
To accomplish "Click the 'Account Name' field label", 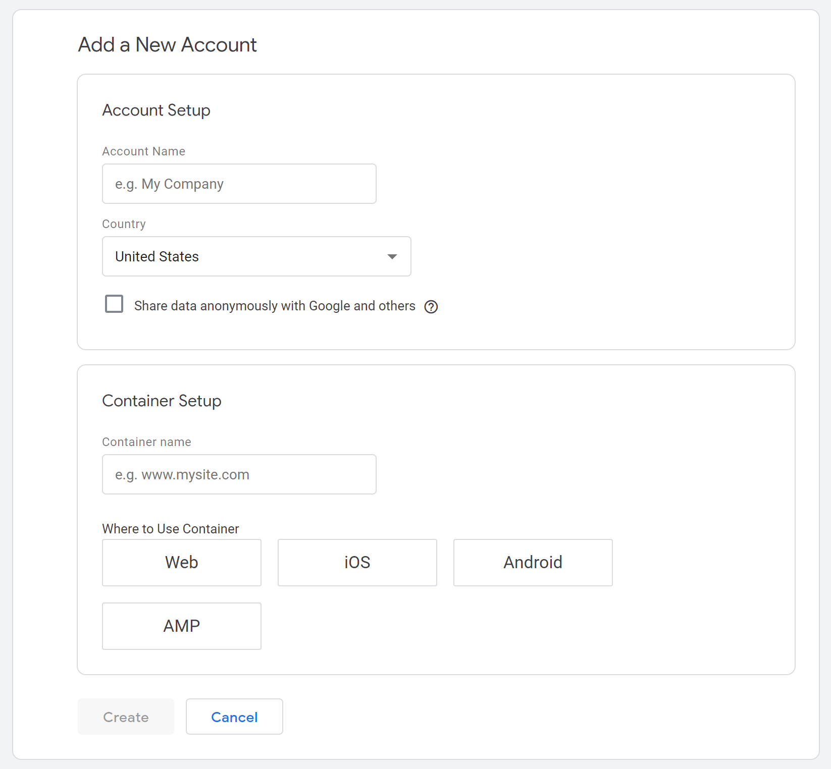I will click(x=143, y=151).
